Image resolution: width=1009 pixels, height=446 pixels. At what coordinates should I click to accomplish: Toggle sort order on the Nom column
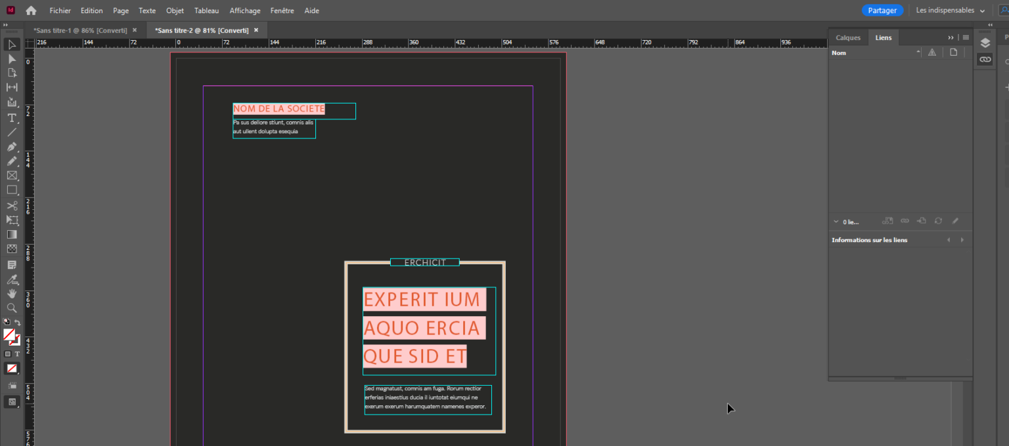click(918, 52)
